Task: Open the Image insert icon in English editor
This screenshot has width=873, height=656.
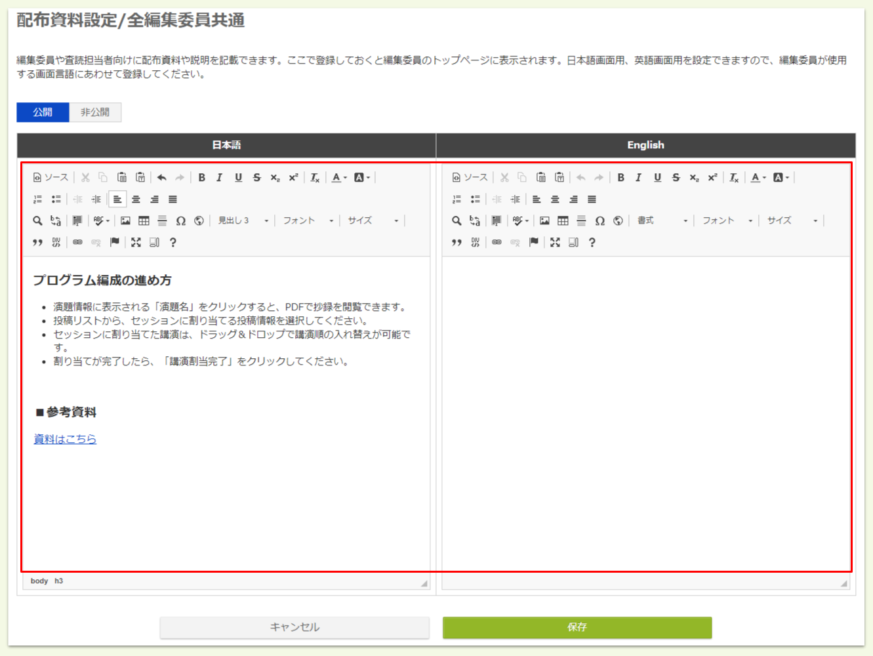Action: (544, 220)
